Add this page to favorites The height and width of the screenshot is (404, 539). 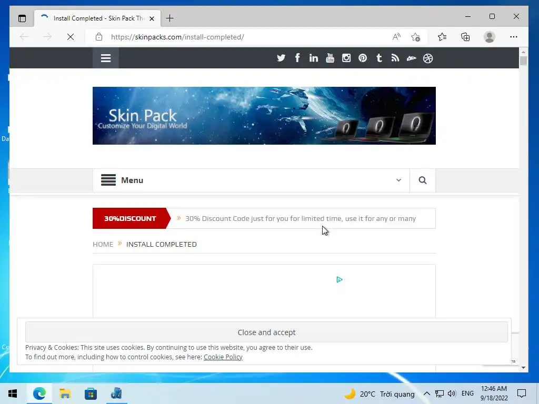[x=416, y=37]
